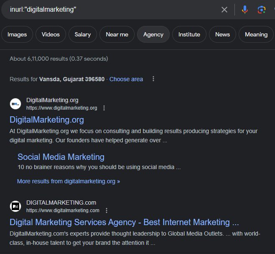Open the Digital Marketing Services Agency result title
275x254 pixels.
tap(124, 222)
